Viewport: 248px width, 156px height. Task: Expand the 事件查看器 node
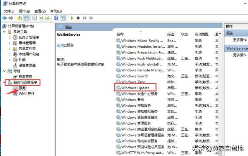coord(10,43)
